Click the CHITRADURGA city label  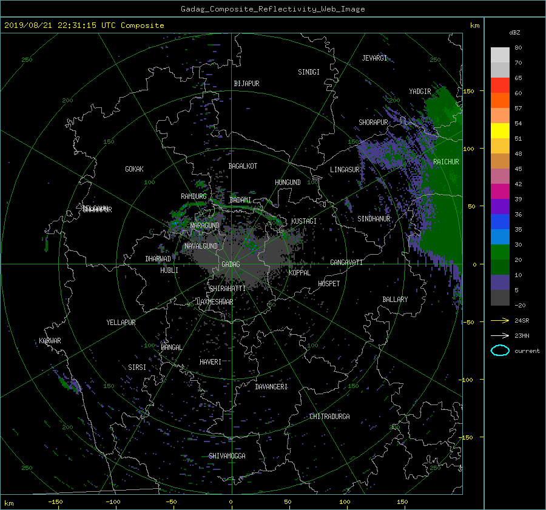(329, 417)
